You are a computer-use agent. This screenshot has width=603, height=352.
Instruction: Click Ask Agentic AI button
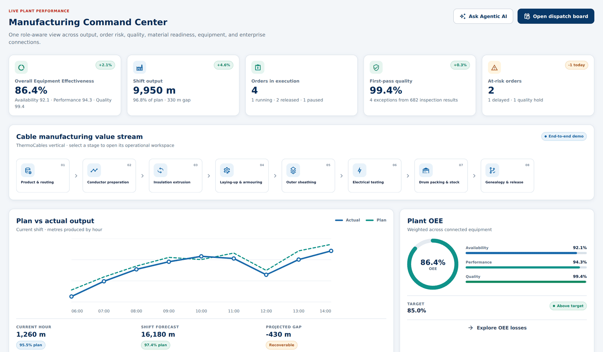click(x=483, y=16)
